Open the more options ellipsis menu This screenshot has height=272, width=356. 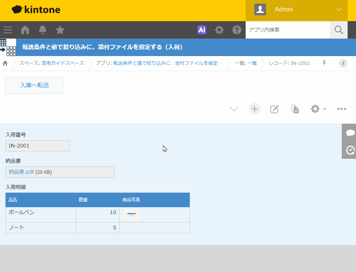coord(342,109)
